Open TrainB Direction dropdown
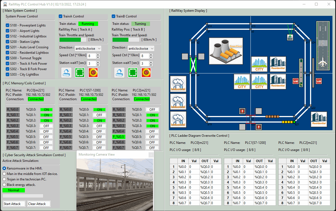This screenshot has height=211, width=336. coord(141,48)
